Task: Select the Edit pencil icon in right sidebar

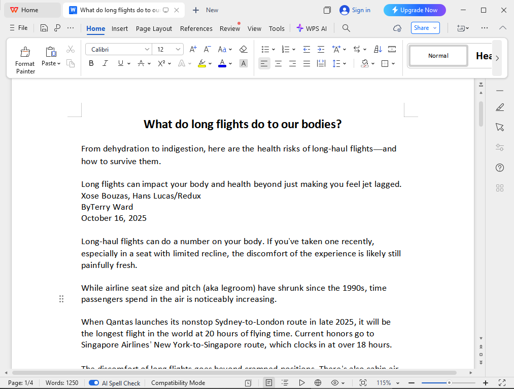Action: tap(500, 107)
